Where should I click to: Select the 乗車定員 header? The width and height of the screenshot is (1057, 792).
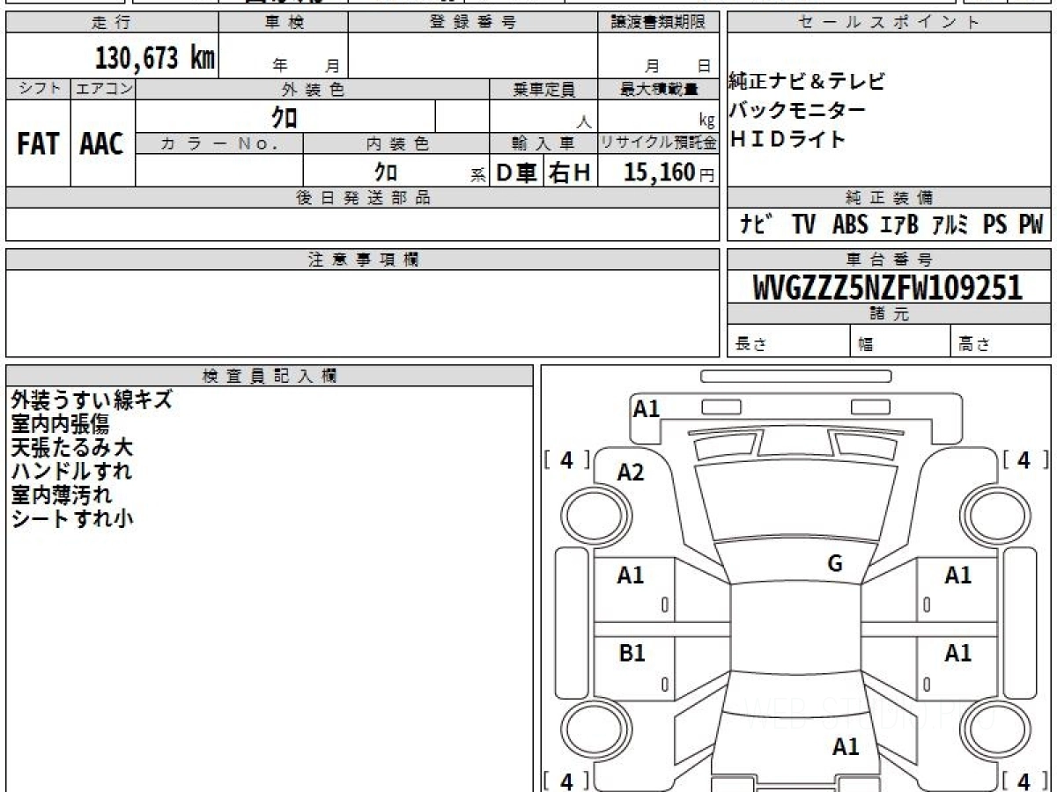click(543, 89)
